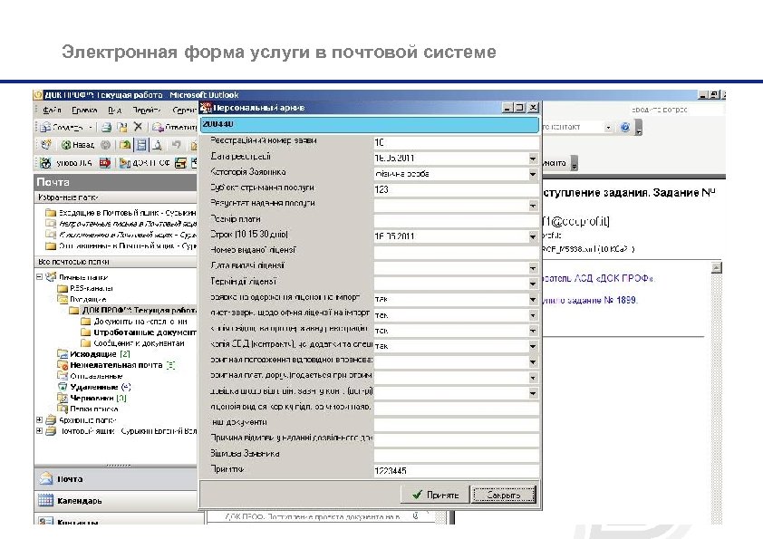Viewport: 763px width, 539px height.
Task: Open the Вид menu
Action: [x=115, y=110]
